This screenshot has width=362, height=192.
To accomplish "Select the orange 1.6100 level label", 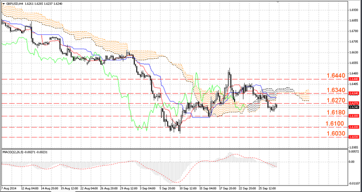I will click(335, 123).
